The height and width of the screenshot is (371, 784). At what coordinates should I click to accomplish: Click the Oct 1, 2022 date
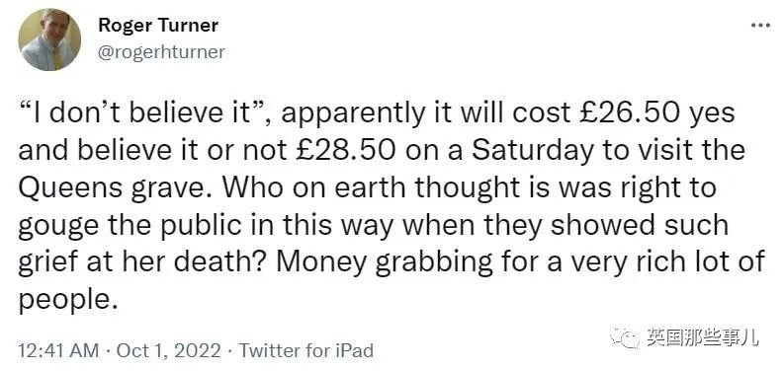pyautogui.click(x=168, y=350)
